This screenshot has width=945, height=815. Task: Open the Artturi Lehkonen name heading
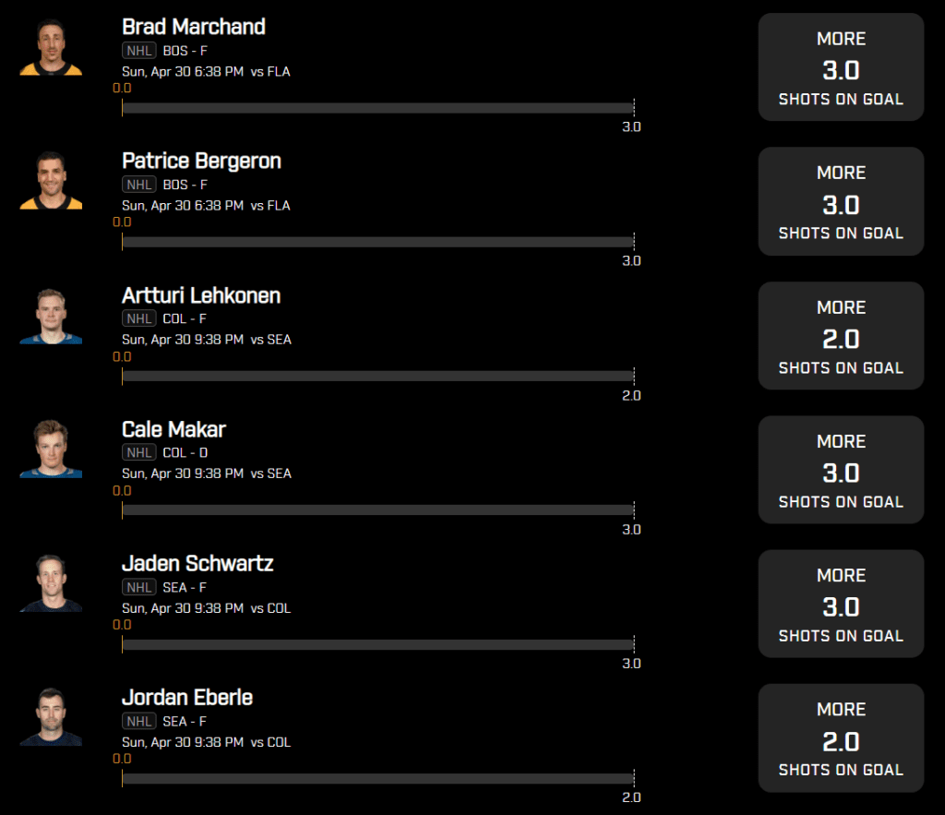[201, 296]
